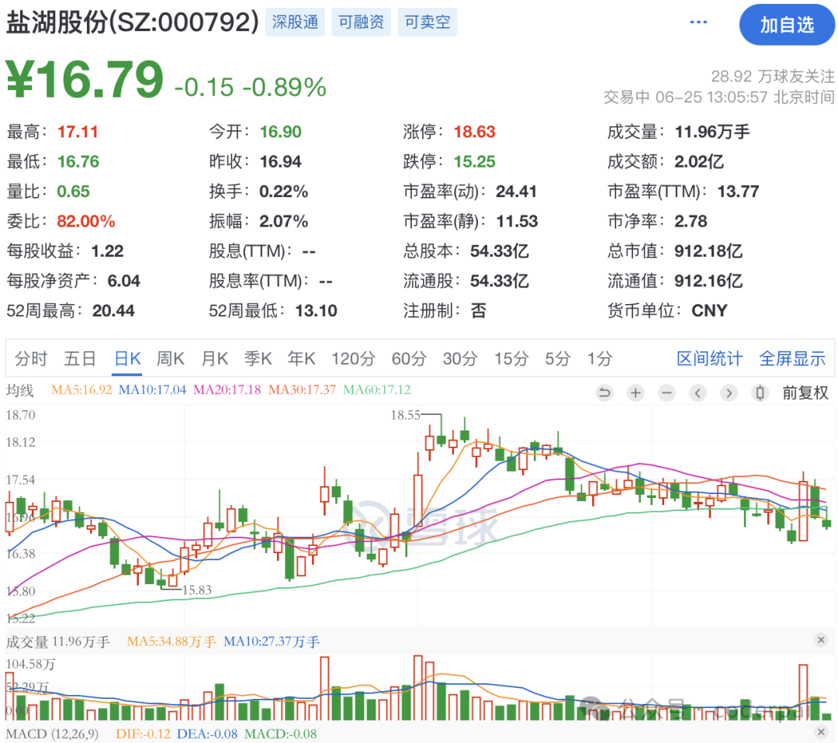Switch to the 5分 chart tab

pyautogui.click(x=557, y=358)
